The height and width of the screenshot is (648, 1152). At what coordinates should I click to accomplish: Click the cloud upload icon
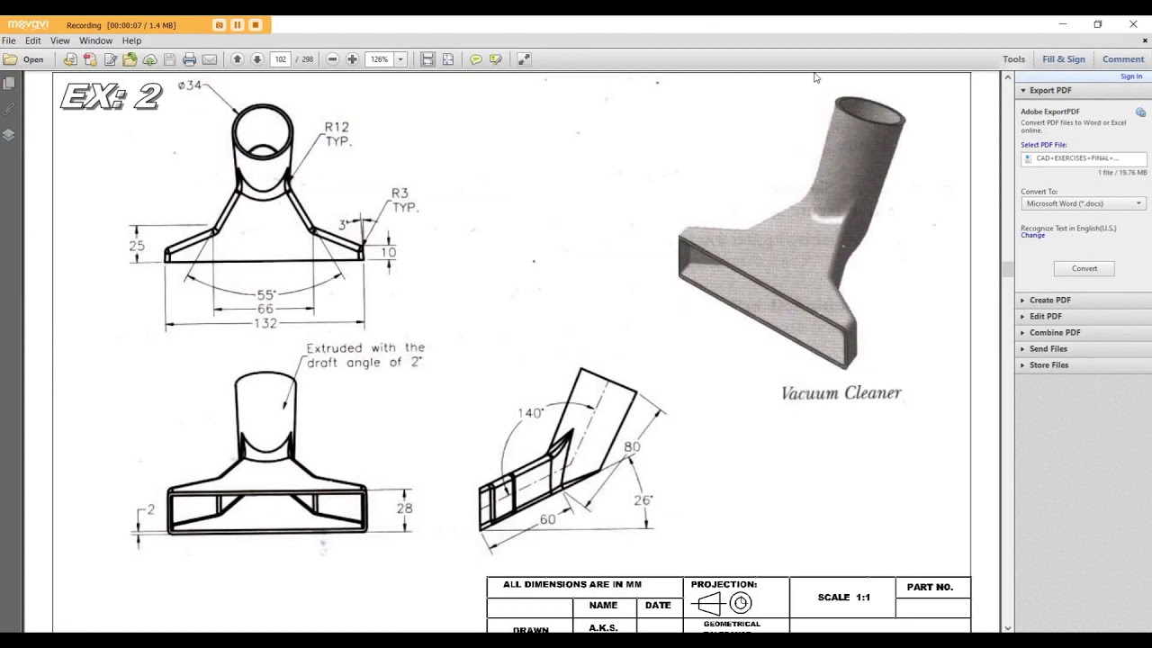click(149, 59)
